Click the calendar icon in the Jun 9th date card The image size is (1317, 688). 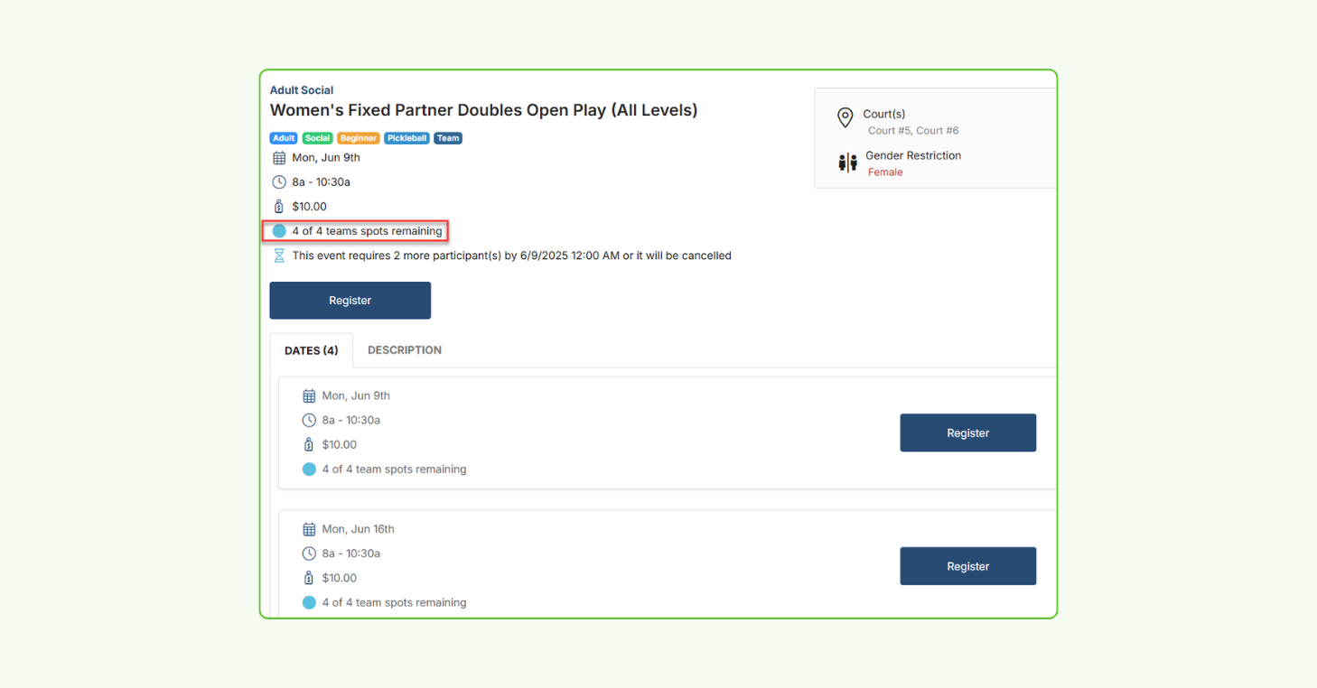tap(309, 396)
